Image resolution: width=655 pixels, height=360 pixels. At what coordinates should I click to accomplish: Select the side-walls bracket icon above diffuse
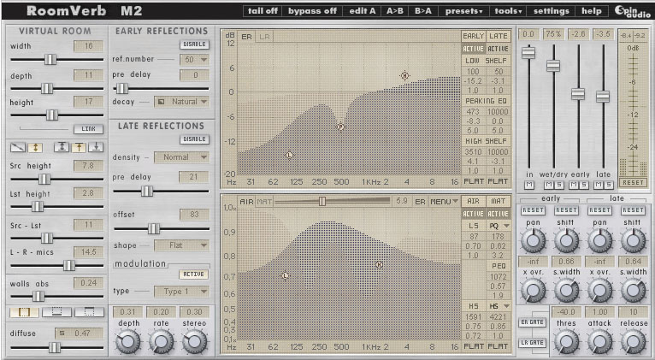coord(24,312)
